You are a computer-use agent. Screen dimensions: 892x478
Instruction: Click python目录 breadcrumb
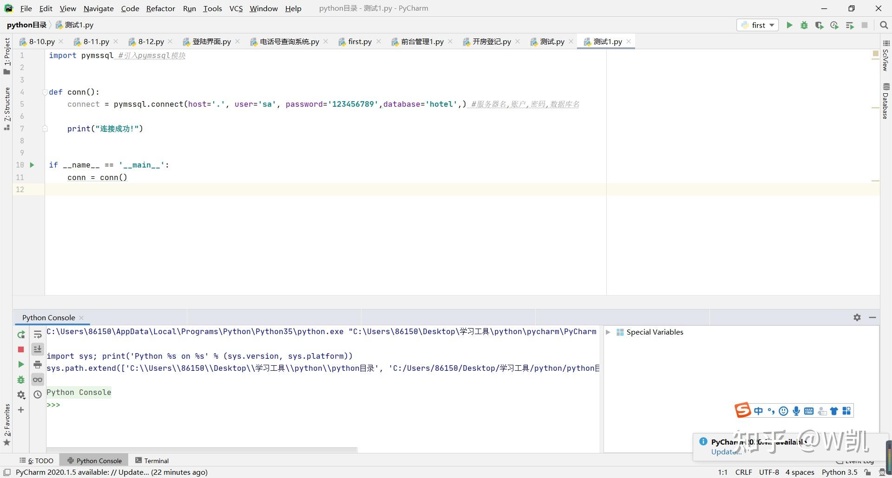tap(26, 25)
